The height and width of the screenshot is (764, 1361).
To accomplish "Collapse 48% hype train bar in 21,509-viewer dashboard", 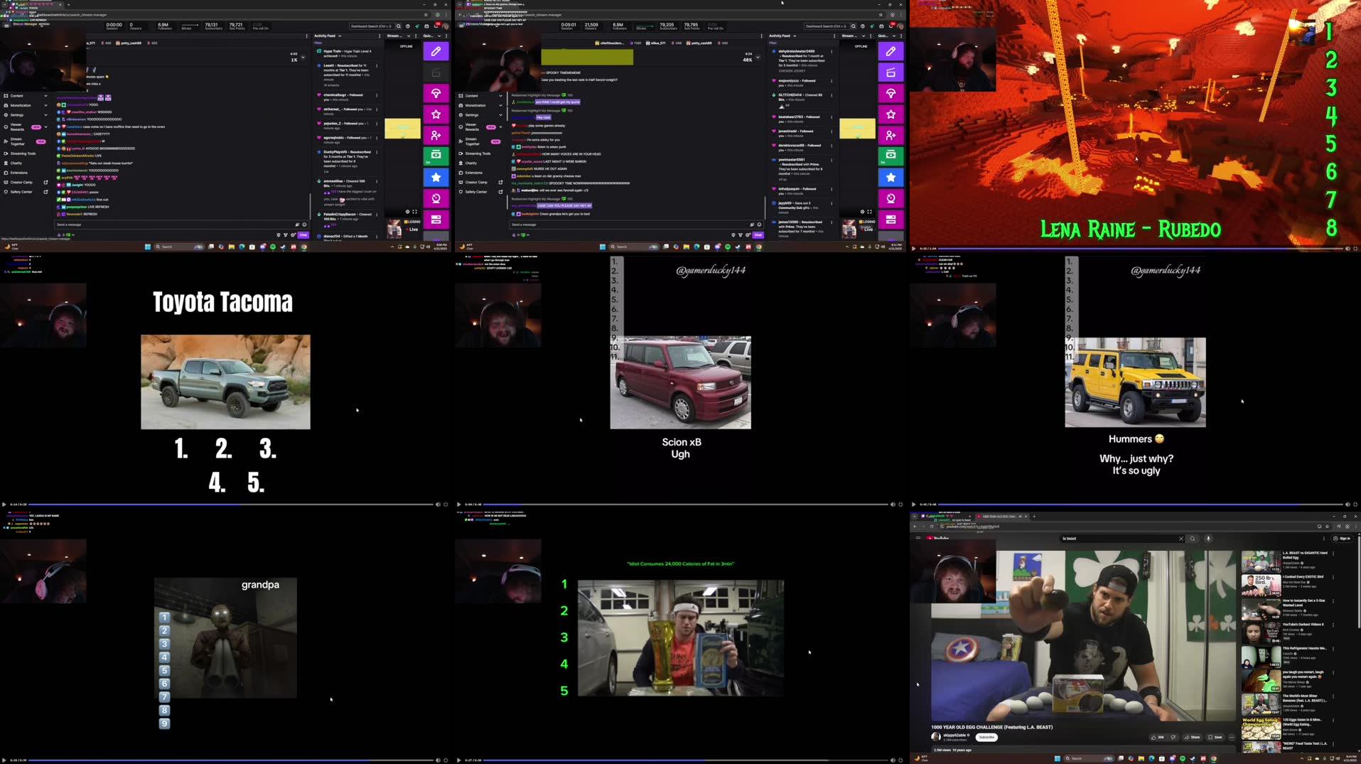I will [758, 58].
